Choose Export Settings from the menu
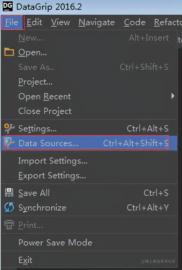This screenshot has height=270, width=182. click(89, 176)
